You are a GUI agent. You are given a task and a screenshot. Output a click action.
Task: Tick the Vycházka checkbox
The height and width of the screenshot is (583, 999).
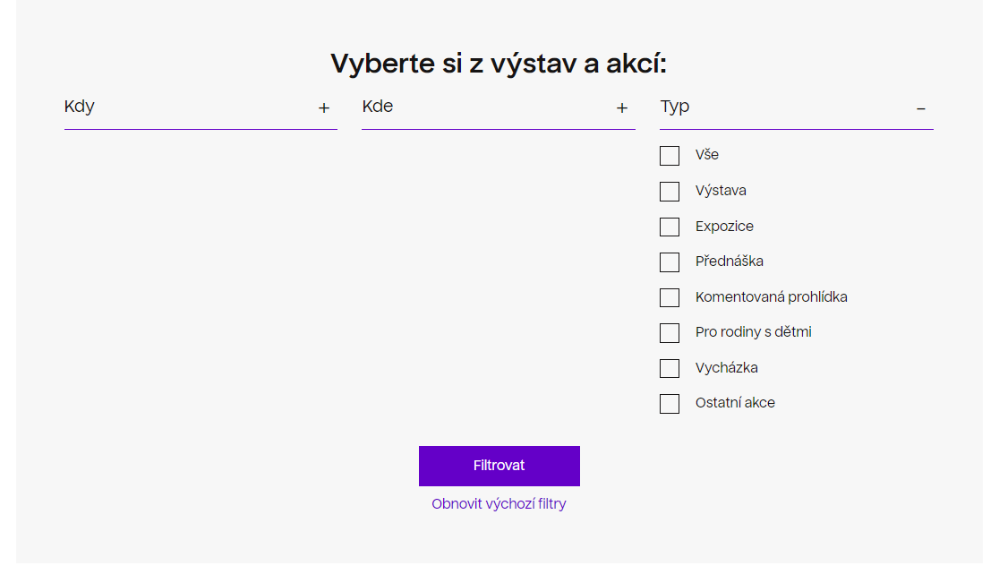[x=670, y=368]
